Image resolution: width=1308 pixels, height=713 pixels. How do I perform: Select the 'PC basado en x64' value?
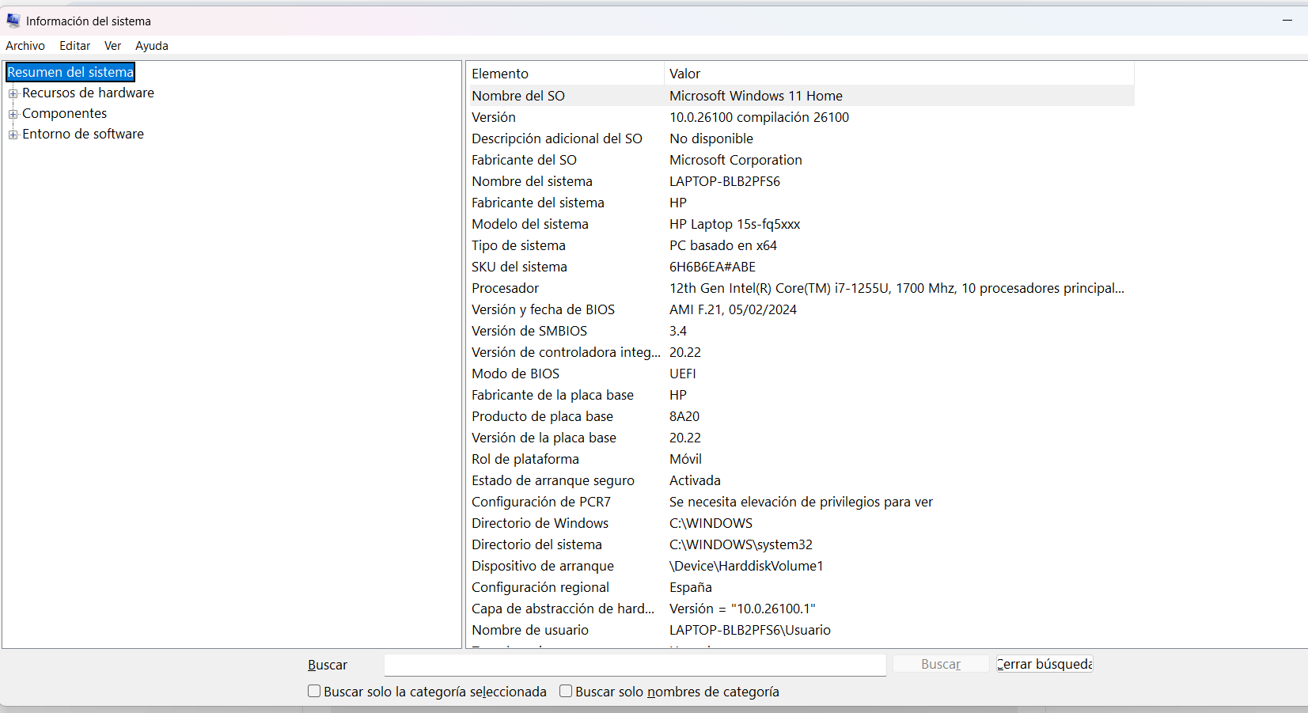(723, 245)
